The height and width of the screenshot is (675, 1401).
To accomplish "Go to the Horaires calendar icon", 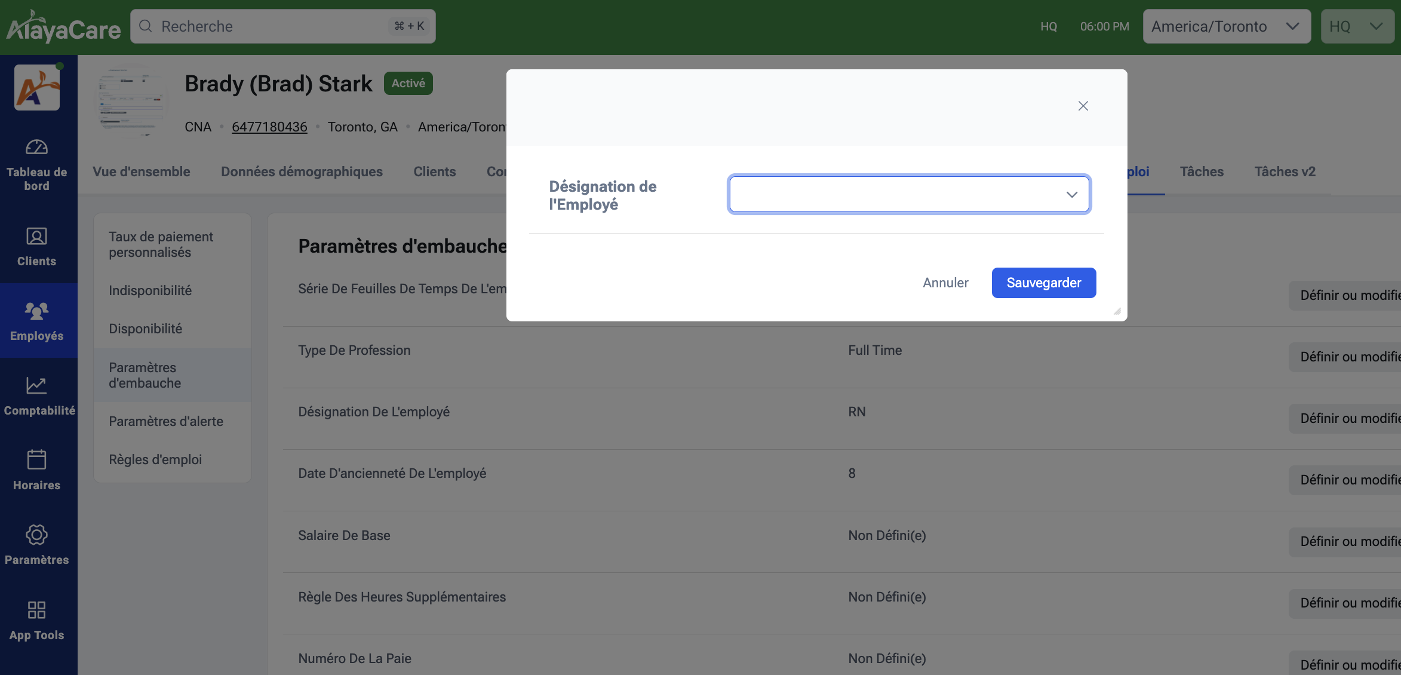I will tap(36, 460).
